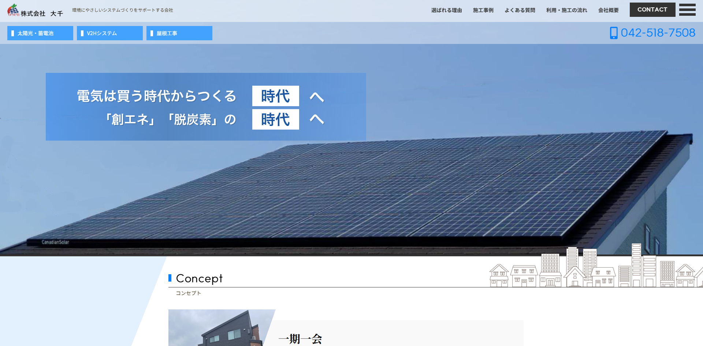Click the コンセプト subtitle text
This screenshot has height=346, width=703.
coord(188,293)
